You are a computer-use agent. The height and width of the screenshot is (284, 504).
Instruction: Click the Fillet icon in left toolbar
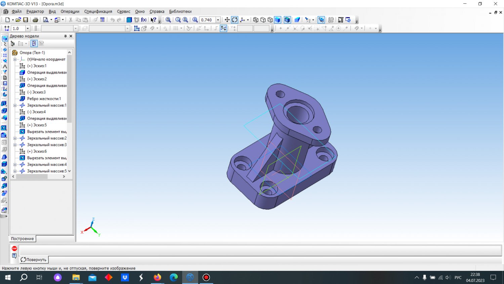[x=4, y=135]
